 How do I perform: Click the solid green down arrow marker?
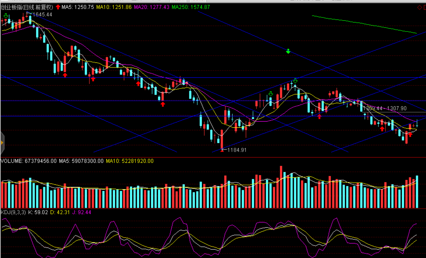pyautogui.click(x=288, y=51)
